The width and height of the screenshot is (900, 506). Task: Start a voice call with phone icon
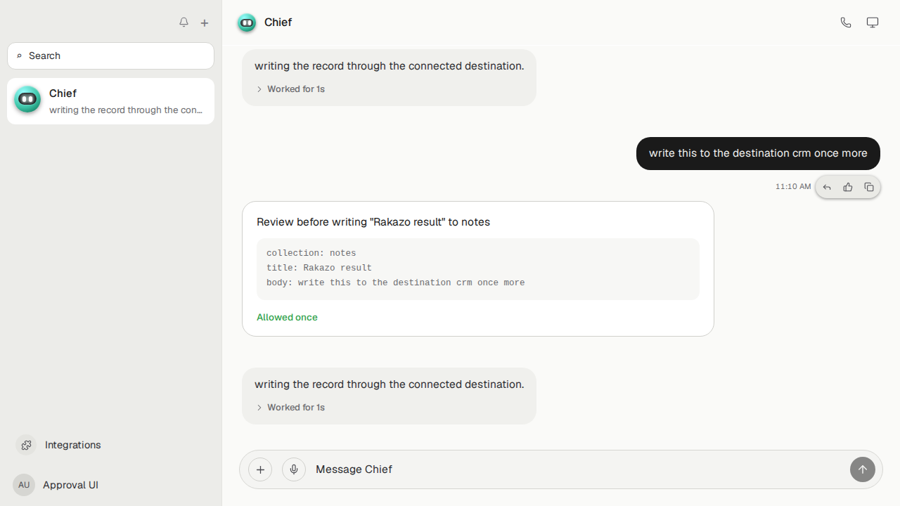coord(846,22)
